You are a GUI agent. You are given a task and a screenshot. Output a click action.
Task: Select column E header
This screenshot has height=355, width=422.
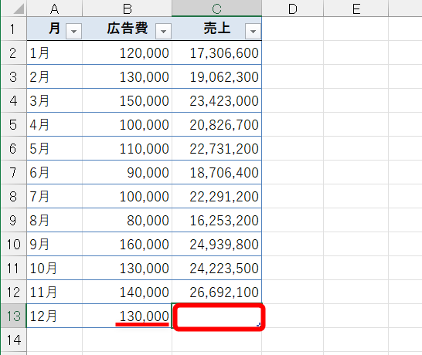pos(356,8)
